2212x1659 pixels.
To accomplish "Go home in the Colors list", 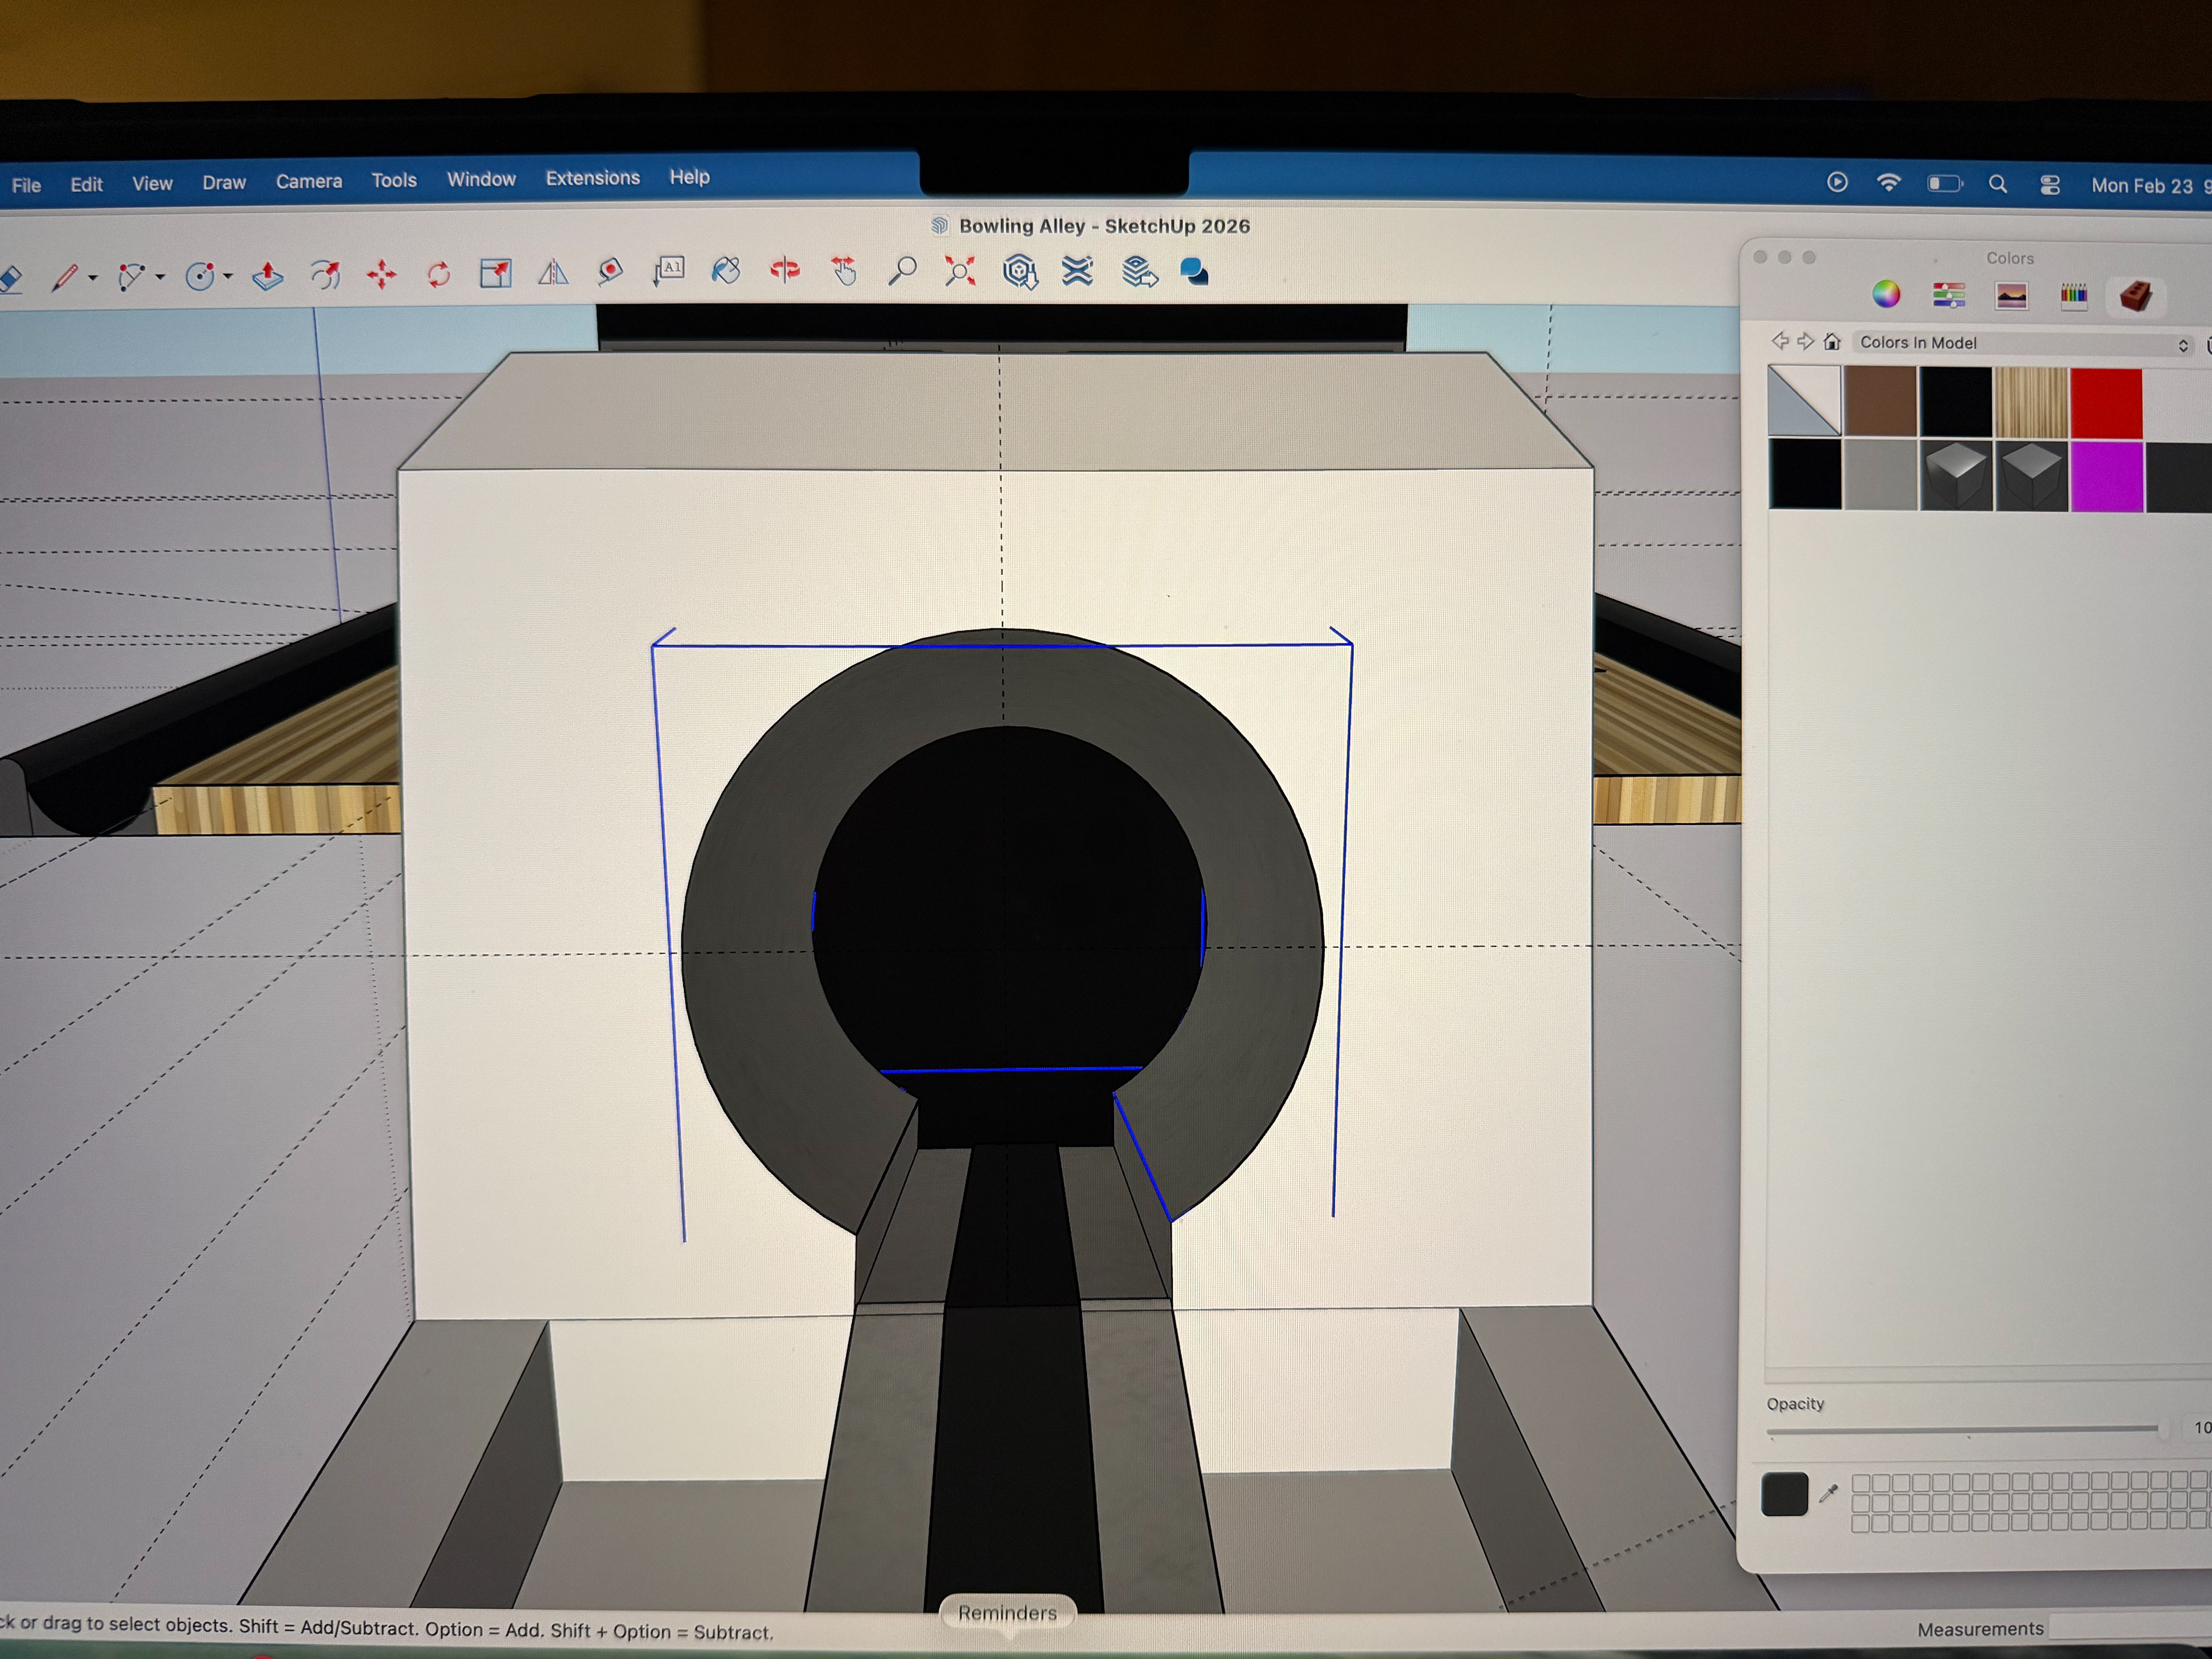I will pyautogui.click(x=1832, y=342).
